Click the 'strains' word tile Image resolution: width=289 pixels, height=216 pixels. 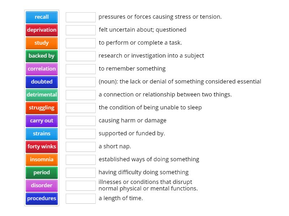point(42,134)
